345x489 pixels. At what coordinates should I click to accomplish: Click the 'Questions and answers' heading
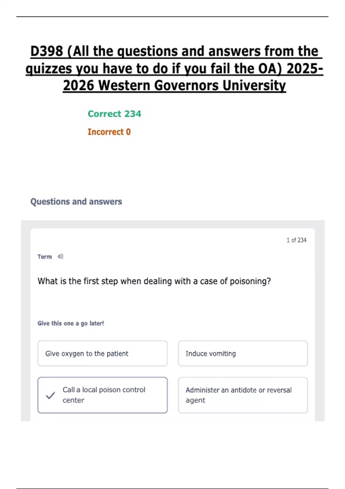click(x=76, y=201)
